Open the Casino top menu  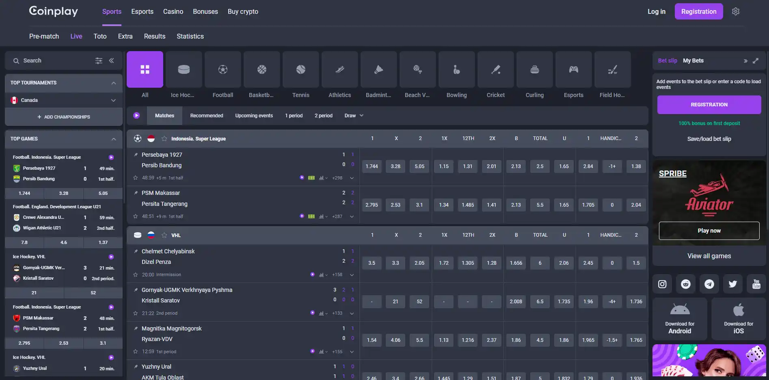[173, 11]
